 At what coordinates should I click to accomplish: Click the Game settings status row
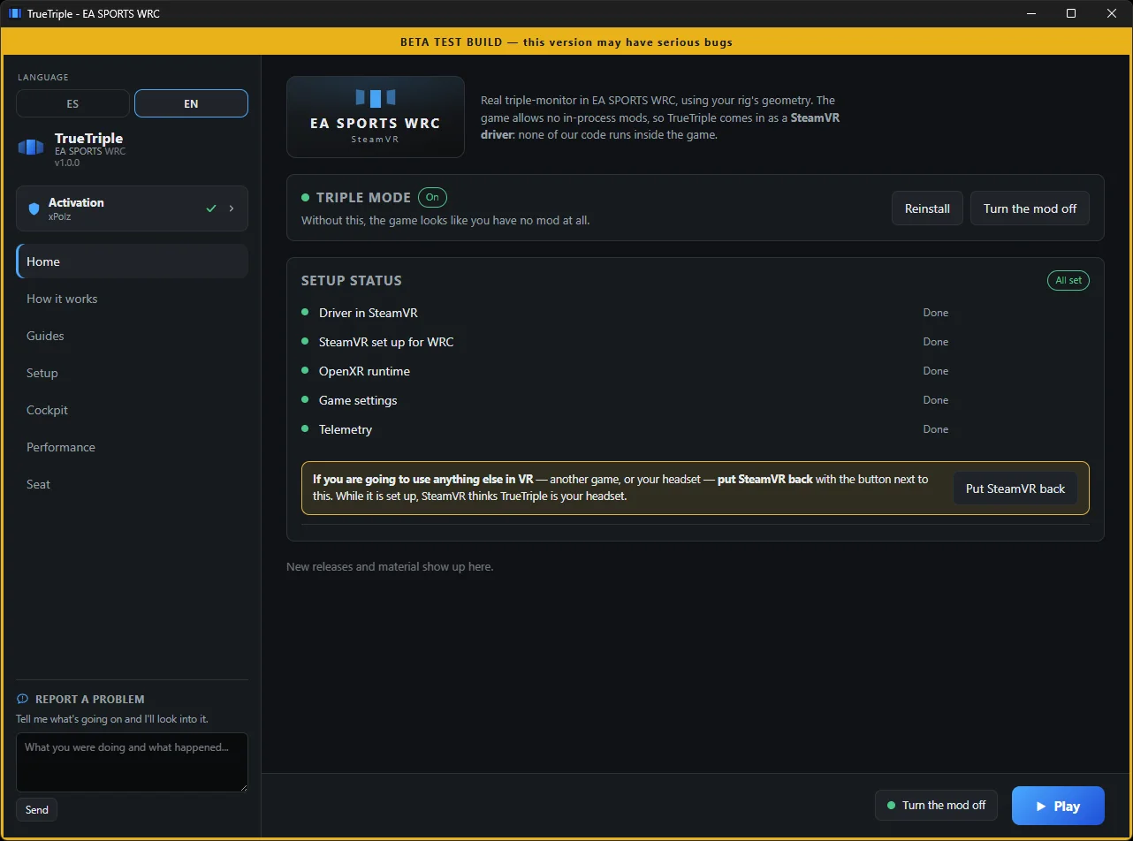pos(696,400)
